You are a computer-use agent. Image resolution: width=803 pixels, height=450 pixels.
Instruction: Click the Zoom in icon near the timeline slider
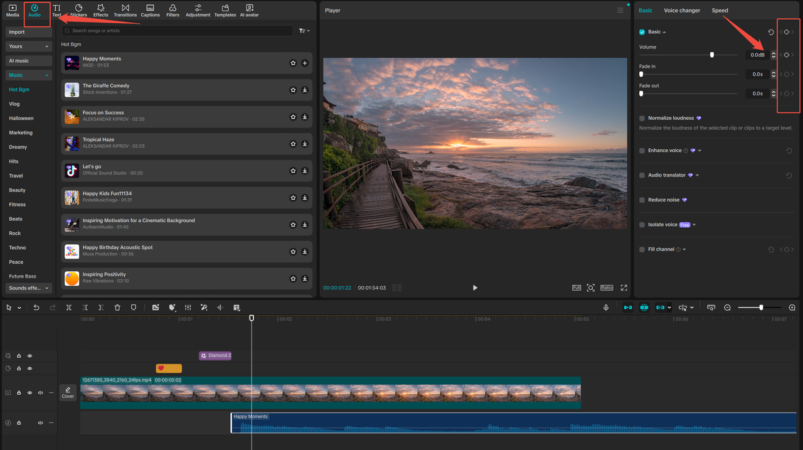tap(791, 308)
